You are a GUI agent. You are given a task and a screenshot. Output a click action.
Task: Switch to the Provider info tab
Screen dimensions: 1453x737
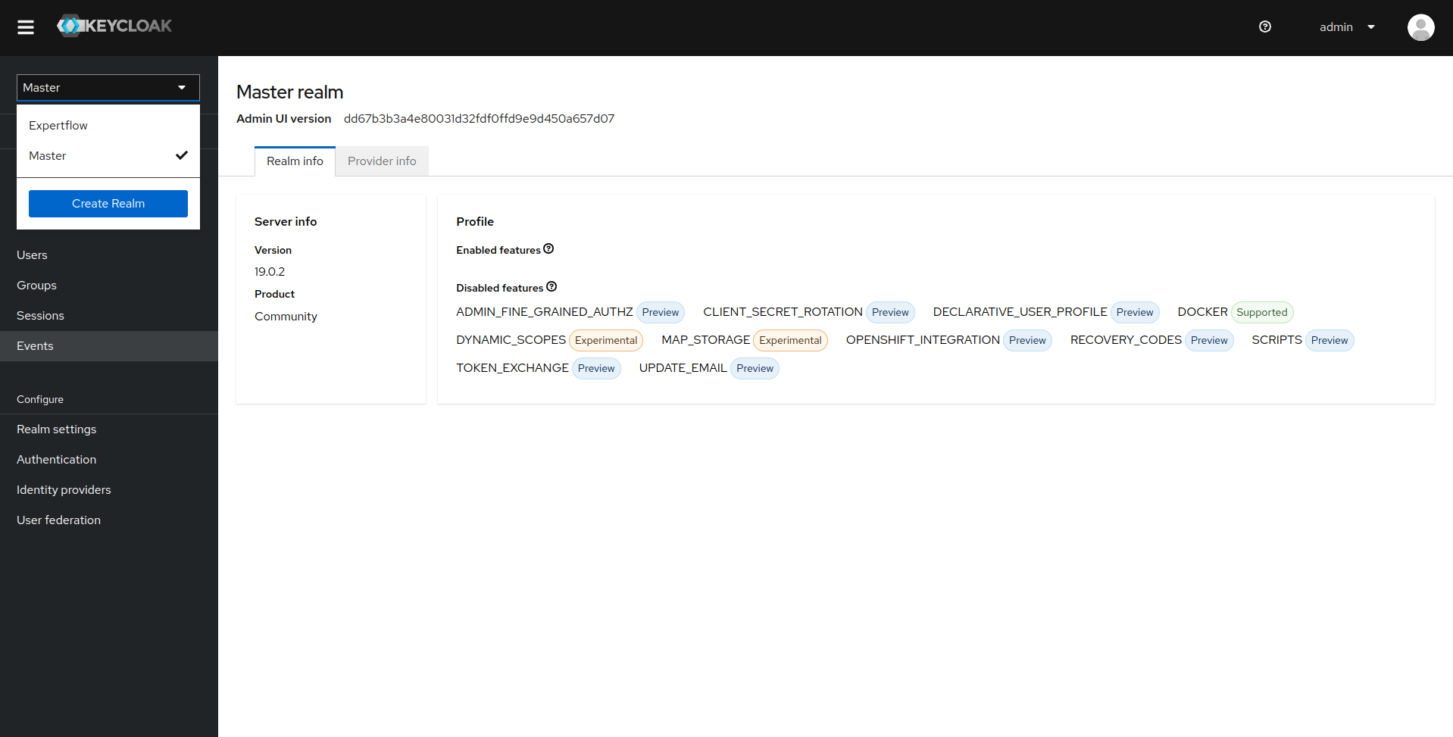(x=382, y=161)
